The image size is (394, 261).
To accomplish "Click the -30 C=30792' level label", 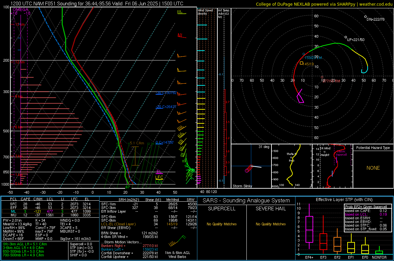I will (166, 93).
